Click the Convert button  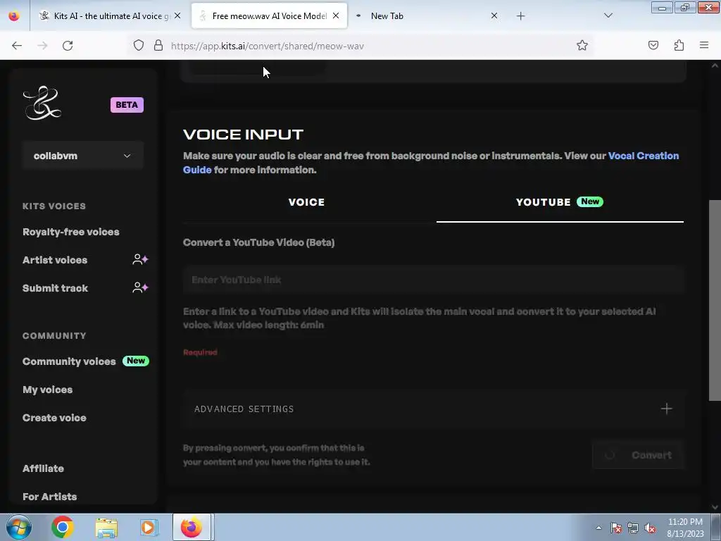click(x=638, y=455)
